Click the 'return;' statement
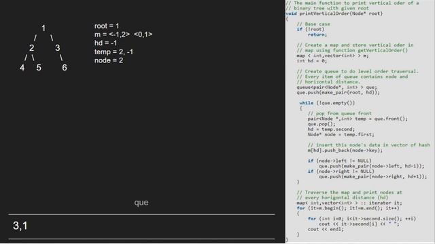Screen dimensions: 435x244 point(317,35)
